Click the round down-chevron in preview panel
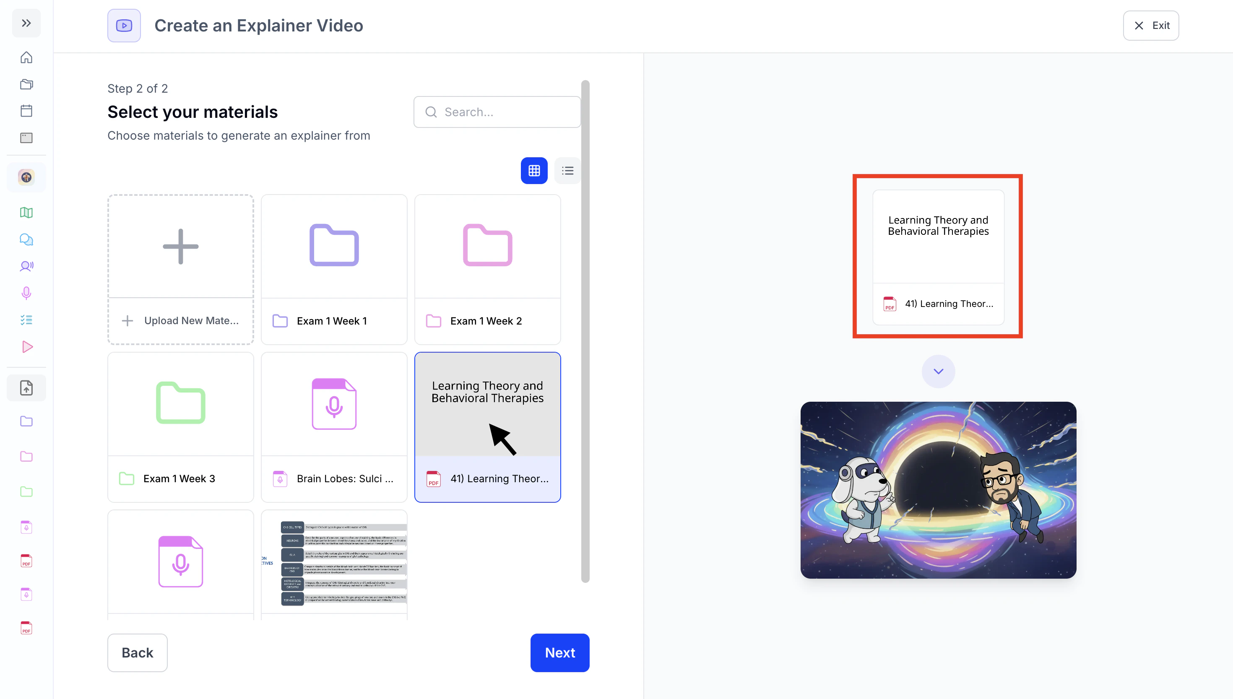Image resolution: width=1233 pixels, height=699 pixels. click(938, 371)
